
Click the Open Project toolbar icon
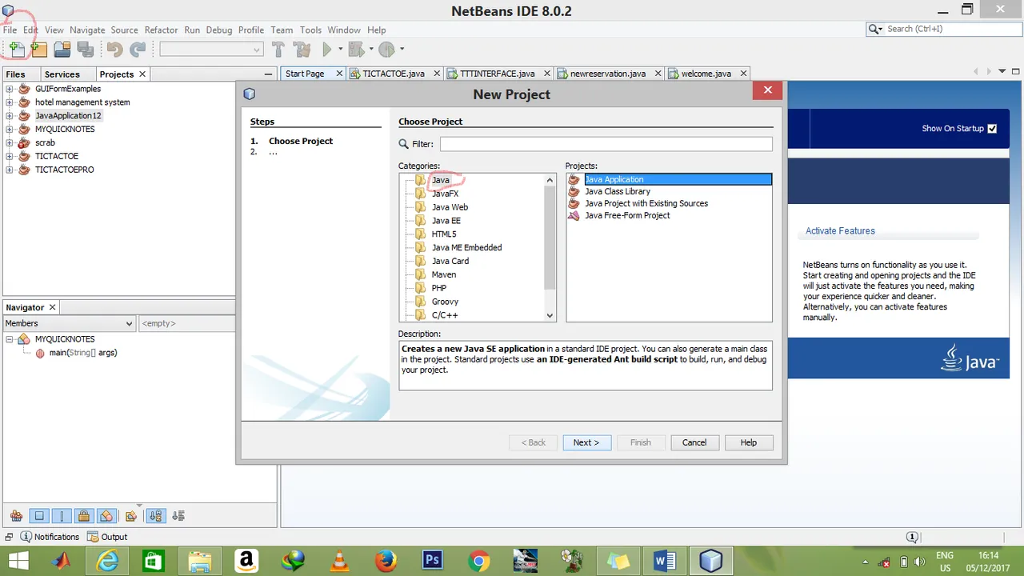pyautogui.click(x=62, y=50)
